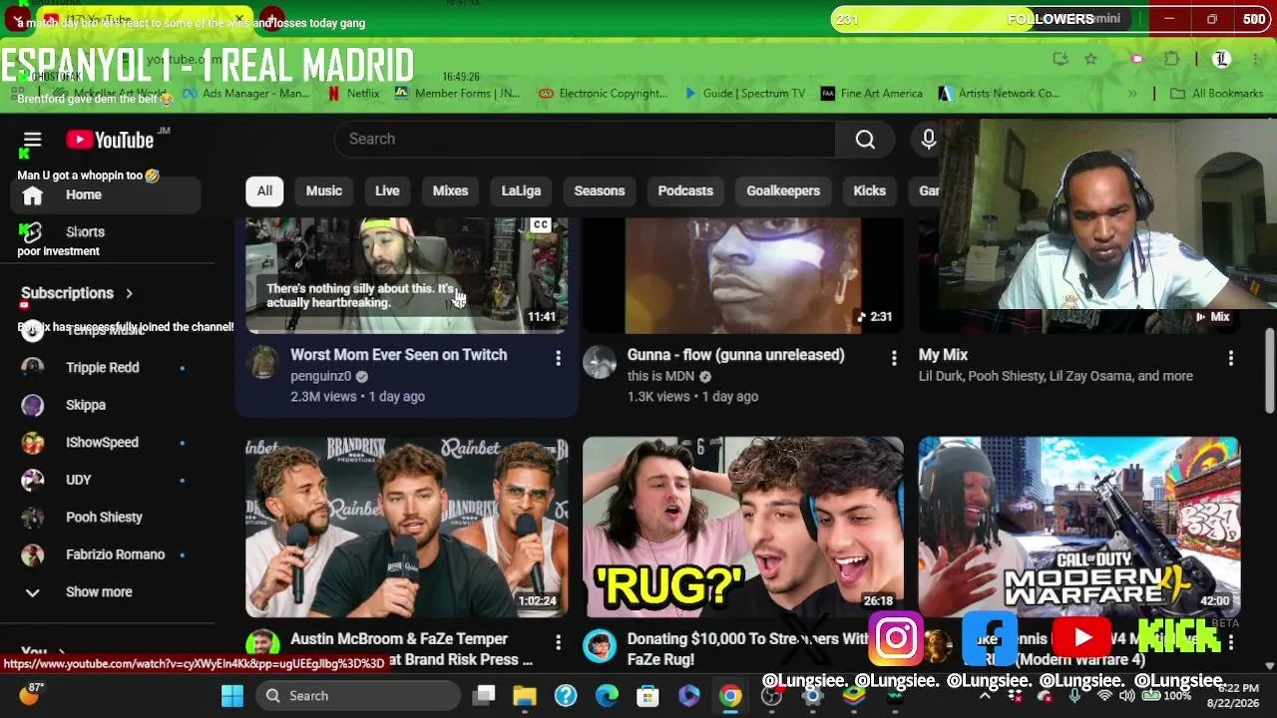Image resolution: width=1277 pixels, height=718 pixels.
Task: Open more options for Austin McBroom video
Action: coord(558,643)
